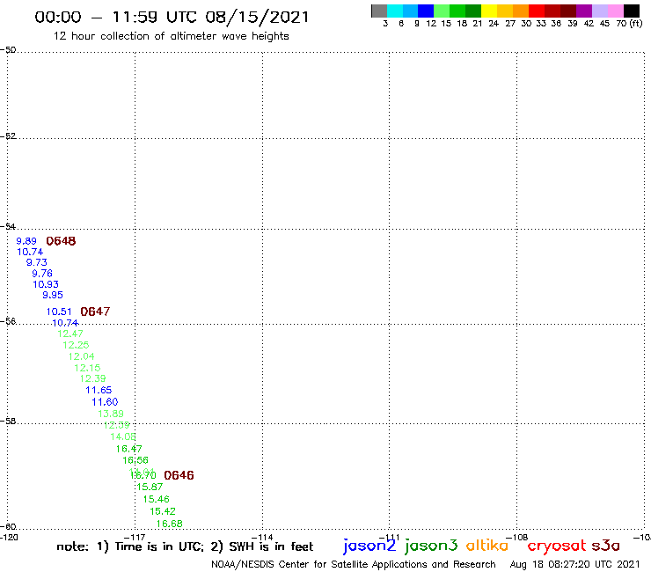Click the 12.04 wave height value
The image size is (651, 572).
(x=81, y=356)
